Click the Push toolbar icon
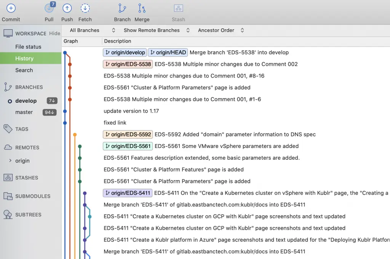 click(x=67, y=8)
